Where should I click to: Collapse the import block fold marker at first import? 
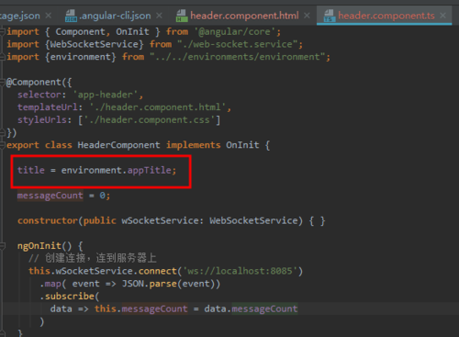point(3,31)
